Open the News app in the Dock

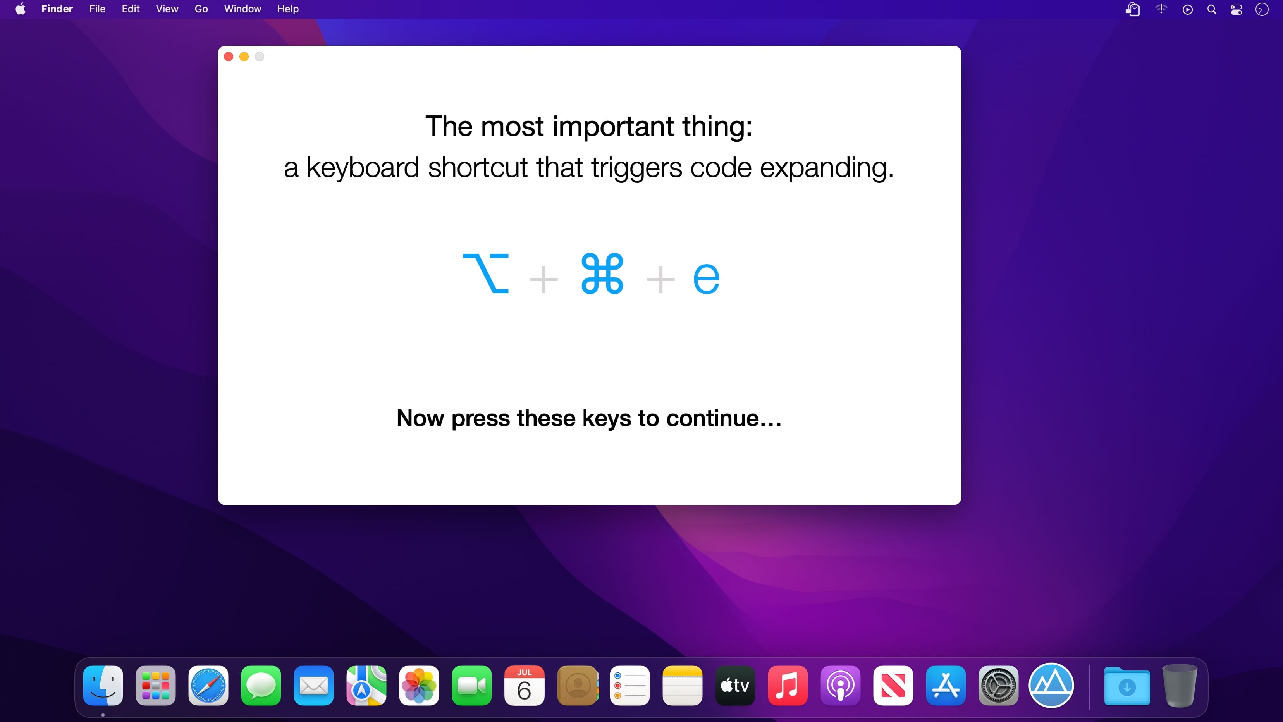[x=893, y=686]
